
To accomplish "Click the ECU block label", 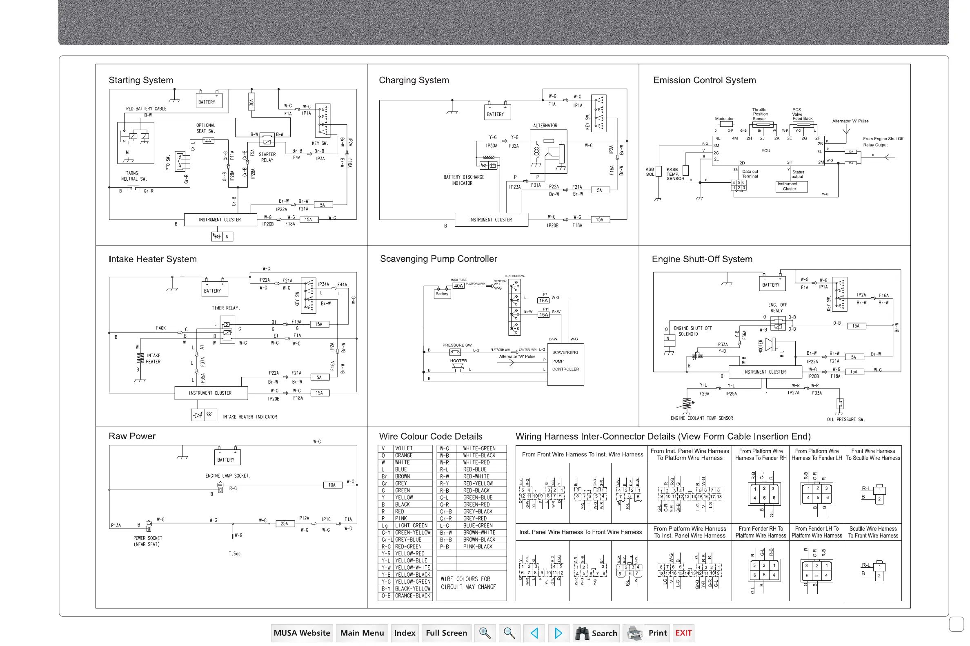I will click(765, 151).
